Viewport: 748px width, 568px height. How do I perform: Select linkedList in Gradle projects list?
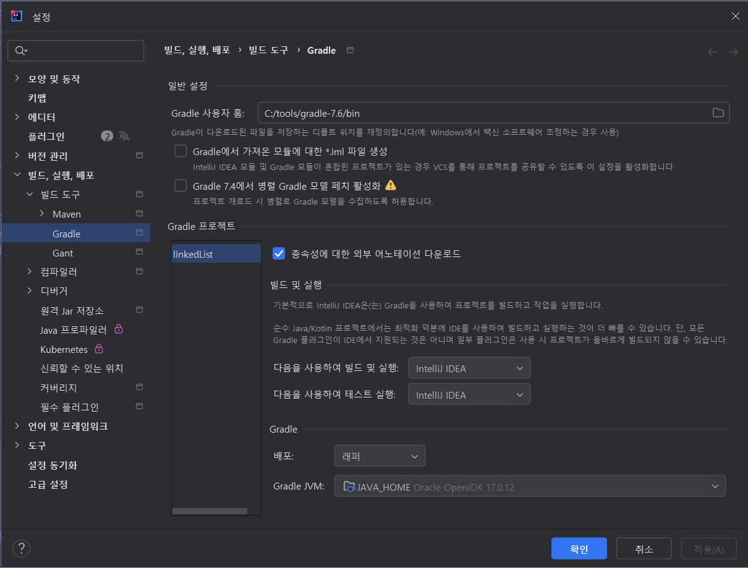pos(216,253)
